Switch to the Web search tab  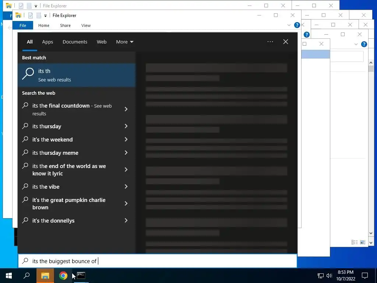coord(102,42)
